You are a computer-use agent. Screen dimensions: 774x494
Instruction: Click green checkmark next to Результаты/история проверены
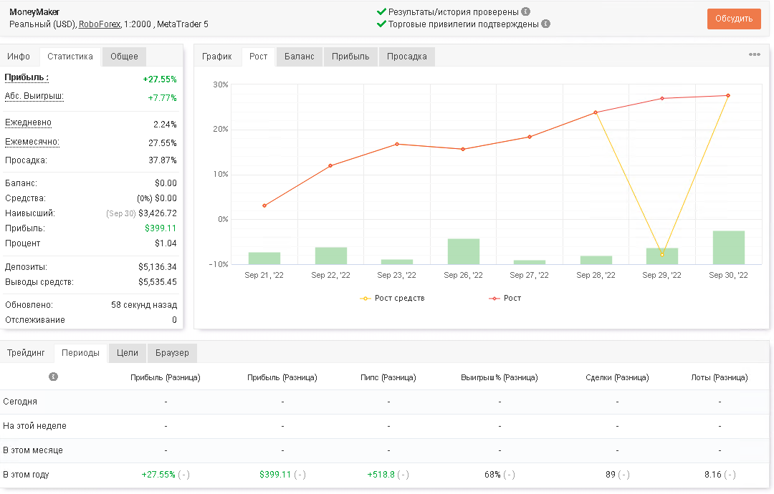tap(381, 11)
